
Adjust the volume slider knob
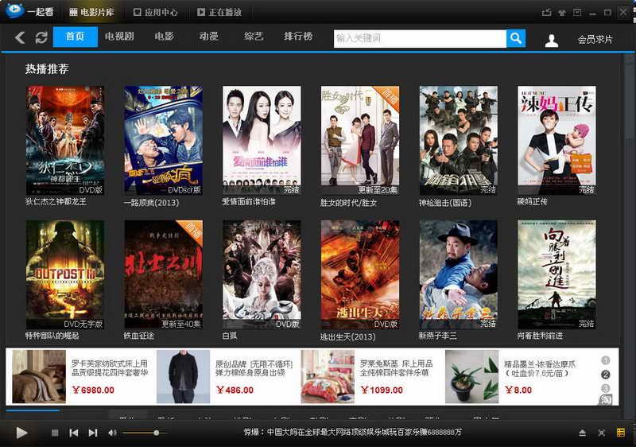coord(156,433)
